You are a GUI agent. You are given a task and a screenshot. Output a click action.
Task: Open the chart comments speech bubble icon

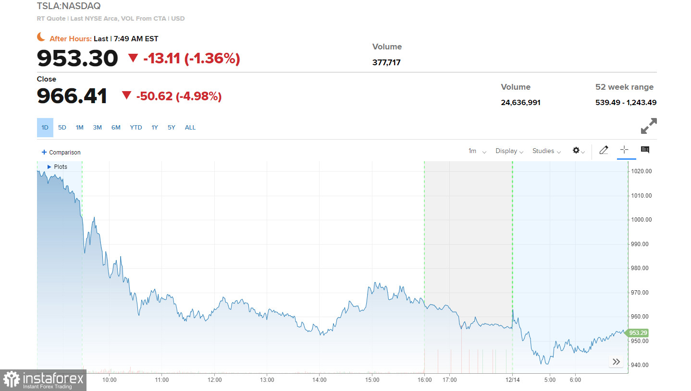(645, 150)
